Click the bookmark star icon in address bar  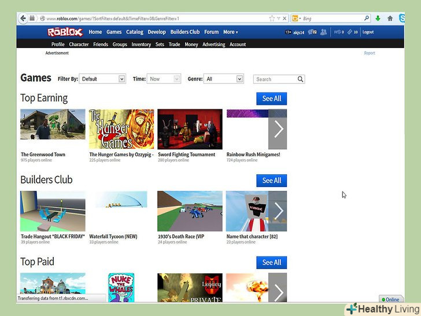point(272,19)
